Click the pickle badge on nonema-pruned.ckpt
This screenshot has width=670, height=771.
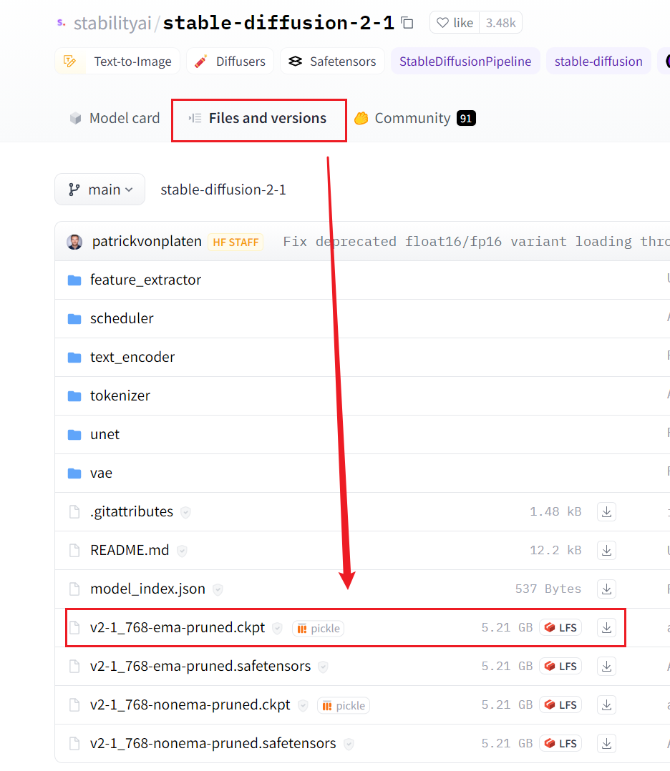pos(343,705)
